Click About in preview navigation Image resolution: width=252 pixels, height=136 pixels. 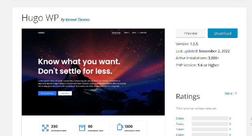(x=126, y=33)
